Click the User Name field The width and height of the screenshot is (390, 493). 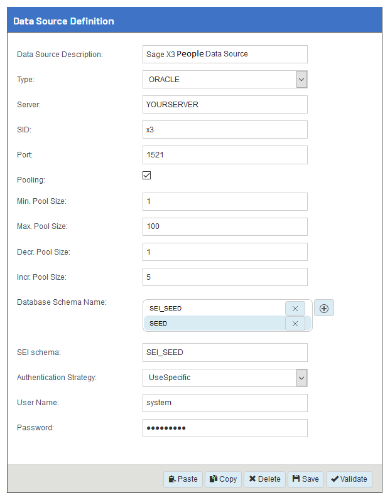(x=225, y=403)
